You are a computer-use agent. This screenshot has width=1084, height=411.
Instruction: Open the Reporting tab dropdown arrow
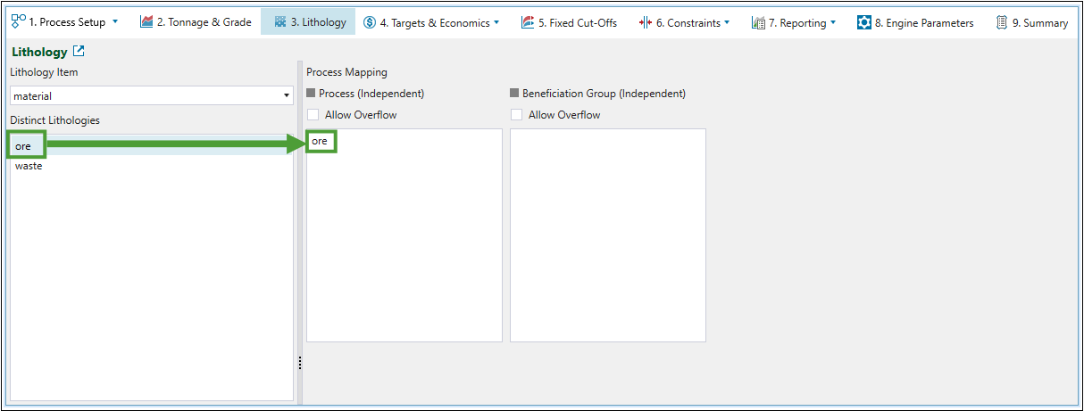pyautogui.click(x=833, y=22)
